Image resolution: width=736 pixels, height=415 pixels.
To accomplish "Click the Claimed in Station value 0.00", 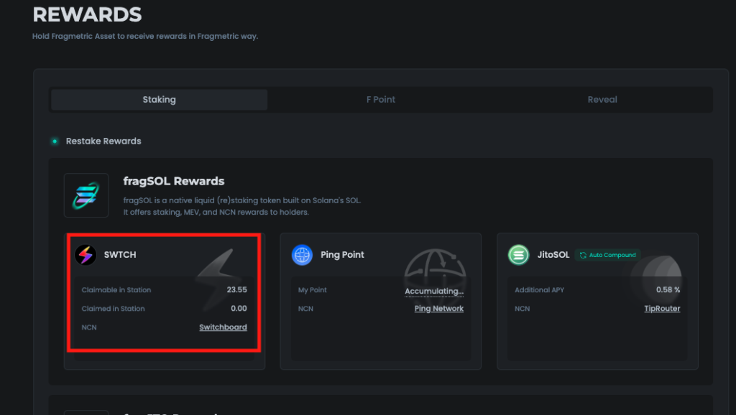I will [239, 309].
